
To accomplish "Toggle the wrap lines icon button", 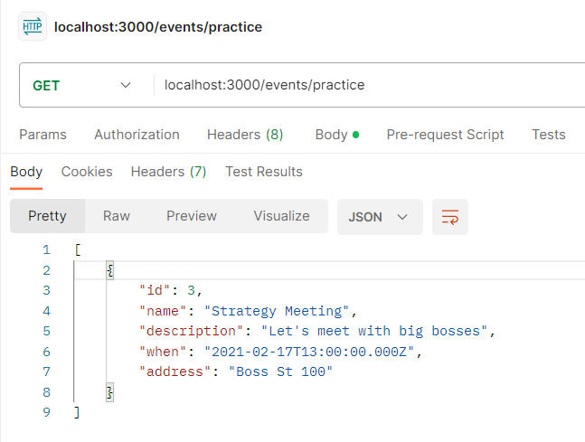I will 449,217.
